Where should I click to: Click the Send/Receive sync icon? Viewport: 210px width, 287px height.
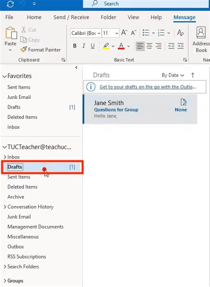[10, 4]
